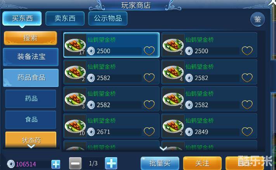276x170 pixels.
Task: Click the round 鉴 appraisal icon
Action: tap(257, 19)
